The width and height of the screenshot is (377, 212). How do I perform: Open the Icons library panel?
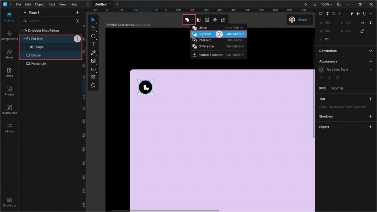coord(9,72)
